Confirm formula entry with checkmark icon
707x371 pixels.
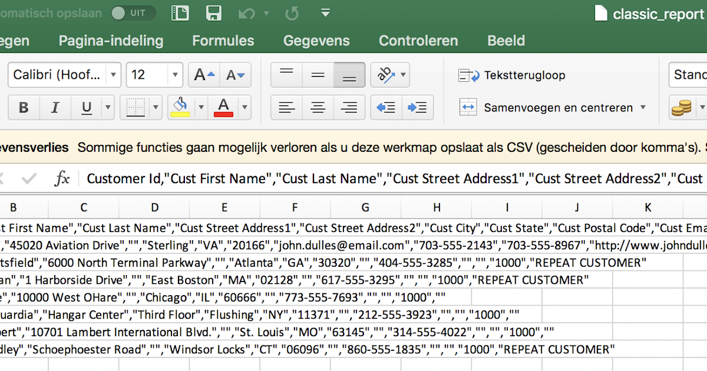tap(28, 178)
